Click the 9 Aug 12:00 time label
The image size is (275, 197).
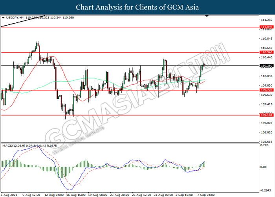coord(31,195)
